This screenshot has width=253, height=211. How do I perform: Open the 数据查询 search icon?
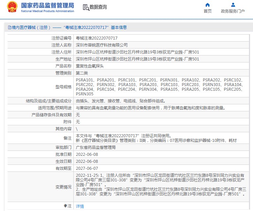click(x=86, y=7)
